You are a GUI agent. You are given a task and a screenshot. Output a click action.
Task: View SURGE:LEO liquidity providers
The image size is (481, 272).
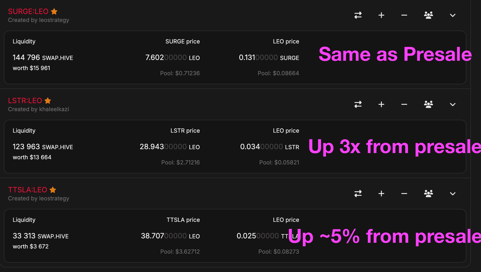428,15
